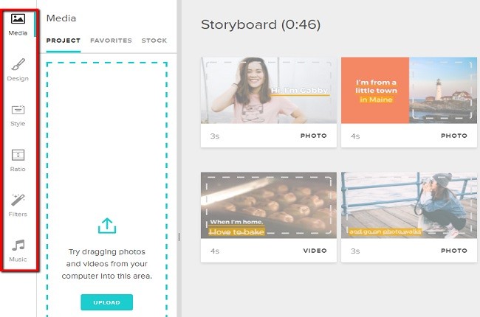Choose the "I love to bake" video scene
This screenshot has width=480, height=317.
(269, 206)
